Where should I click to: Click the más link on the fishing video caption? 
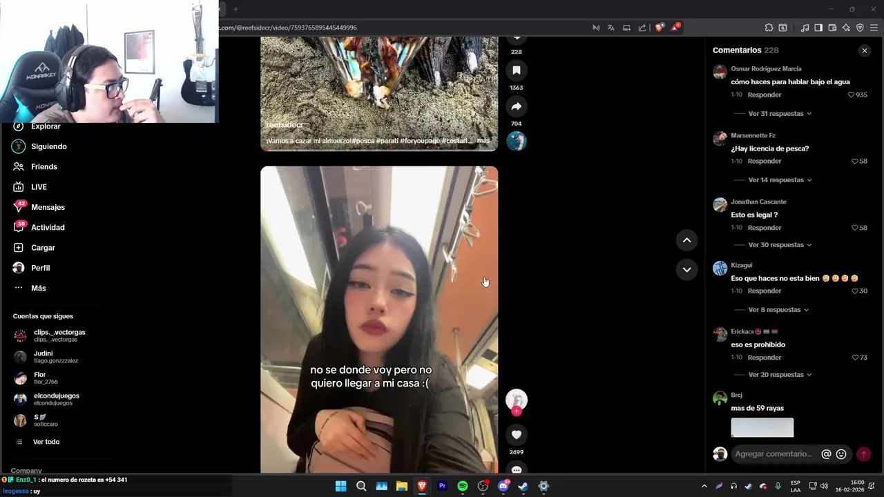483,141
